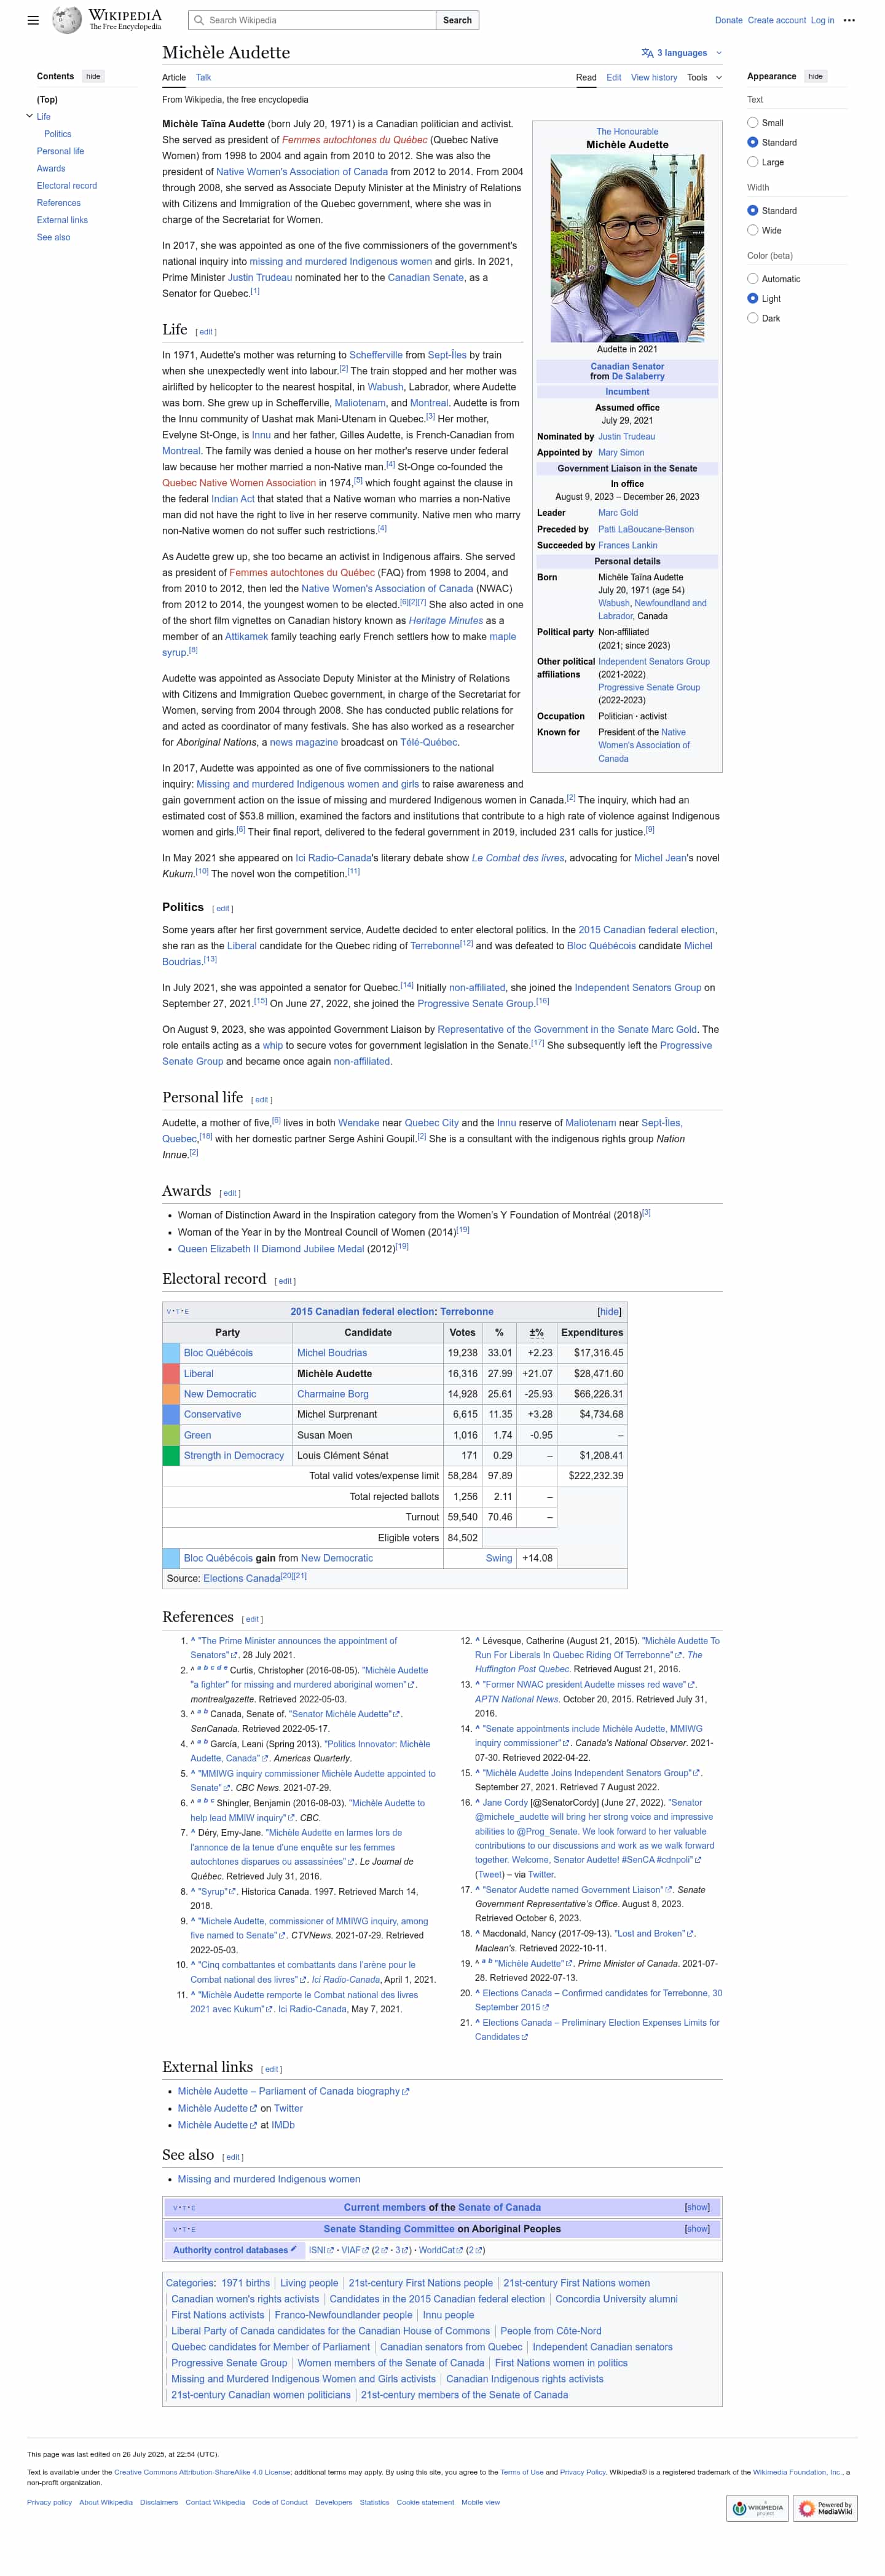Click the Wikimedia project badge icon
Viewport: 885px width, 2576px height.
click(x=758, y=2508)
